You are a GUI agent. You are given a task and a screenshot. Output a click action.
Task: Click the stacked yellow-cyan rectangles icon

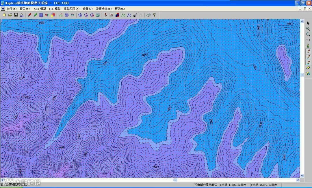pyautogui.click(x=308, y=74)
